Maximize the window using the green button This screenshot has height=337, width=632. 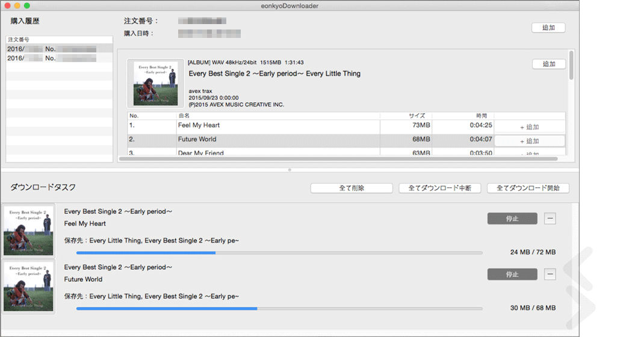coord(27,5)
